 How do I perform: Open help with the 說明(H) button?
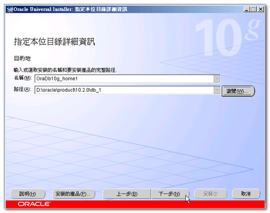click(28, 193)
